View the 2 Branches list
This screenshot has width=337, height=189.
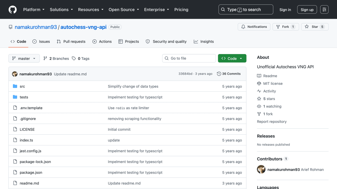56,59
